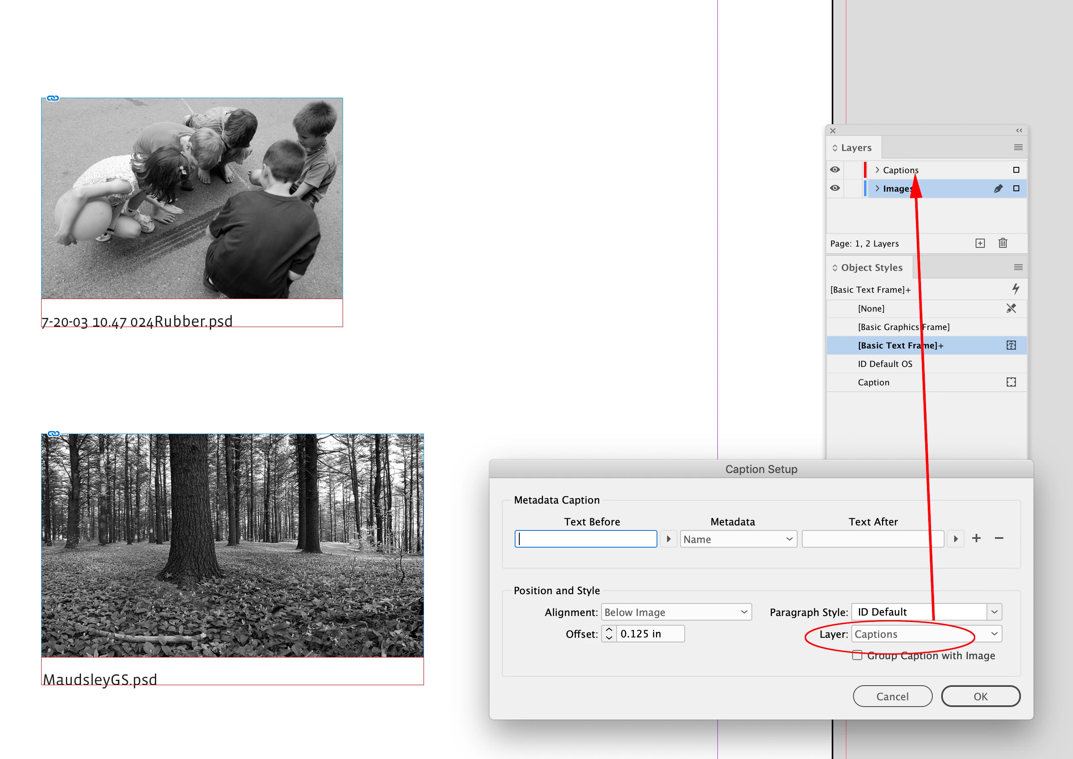Enable Group Caption with Image checkbox

pos(857,655)
